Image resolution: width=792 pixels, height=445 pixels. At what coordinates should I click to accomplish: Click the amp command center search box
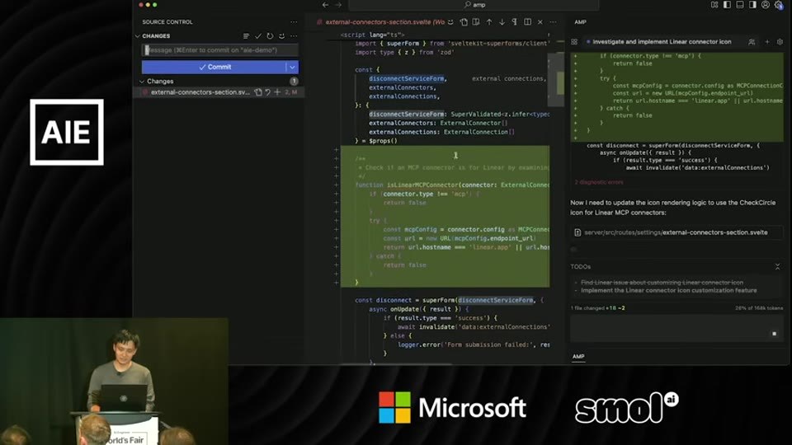(x=474, y=5)
